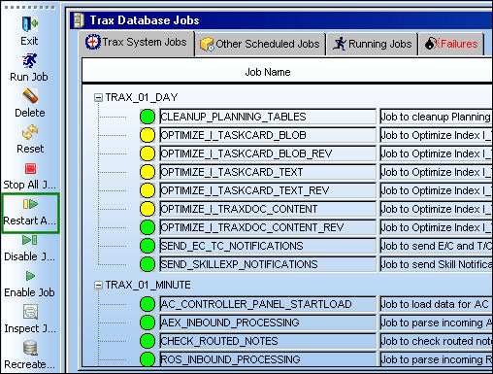Click the Trax Database Jobs title icon
The width and height of the screenshot is (493, 374).
pos(79,20)
